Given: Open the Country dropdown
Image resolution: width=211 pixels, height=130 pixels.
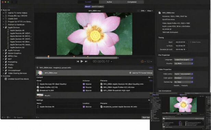Looking at the screenshot, I should (184, 63).
